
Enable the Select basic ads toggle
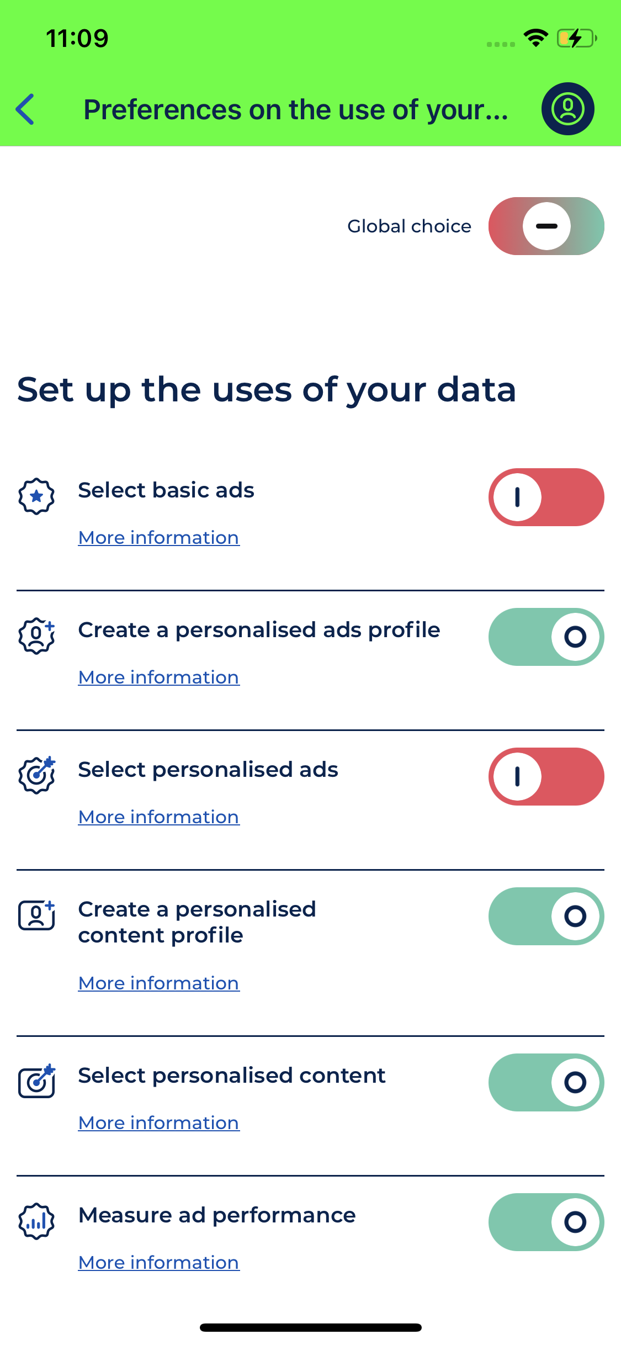point(546,497)
